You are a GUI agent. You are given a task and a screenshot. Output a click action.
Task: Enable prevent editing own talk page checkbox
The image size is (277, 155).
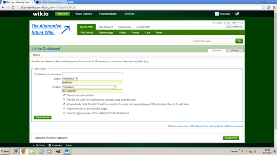point(64,99)
